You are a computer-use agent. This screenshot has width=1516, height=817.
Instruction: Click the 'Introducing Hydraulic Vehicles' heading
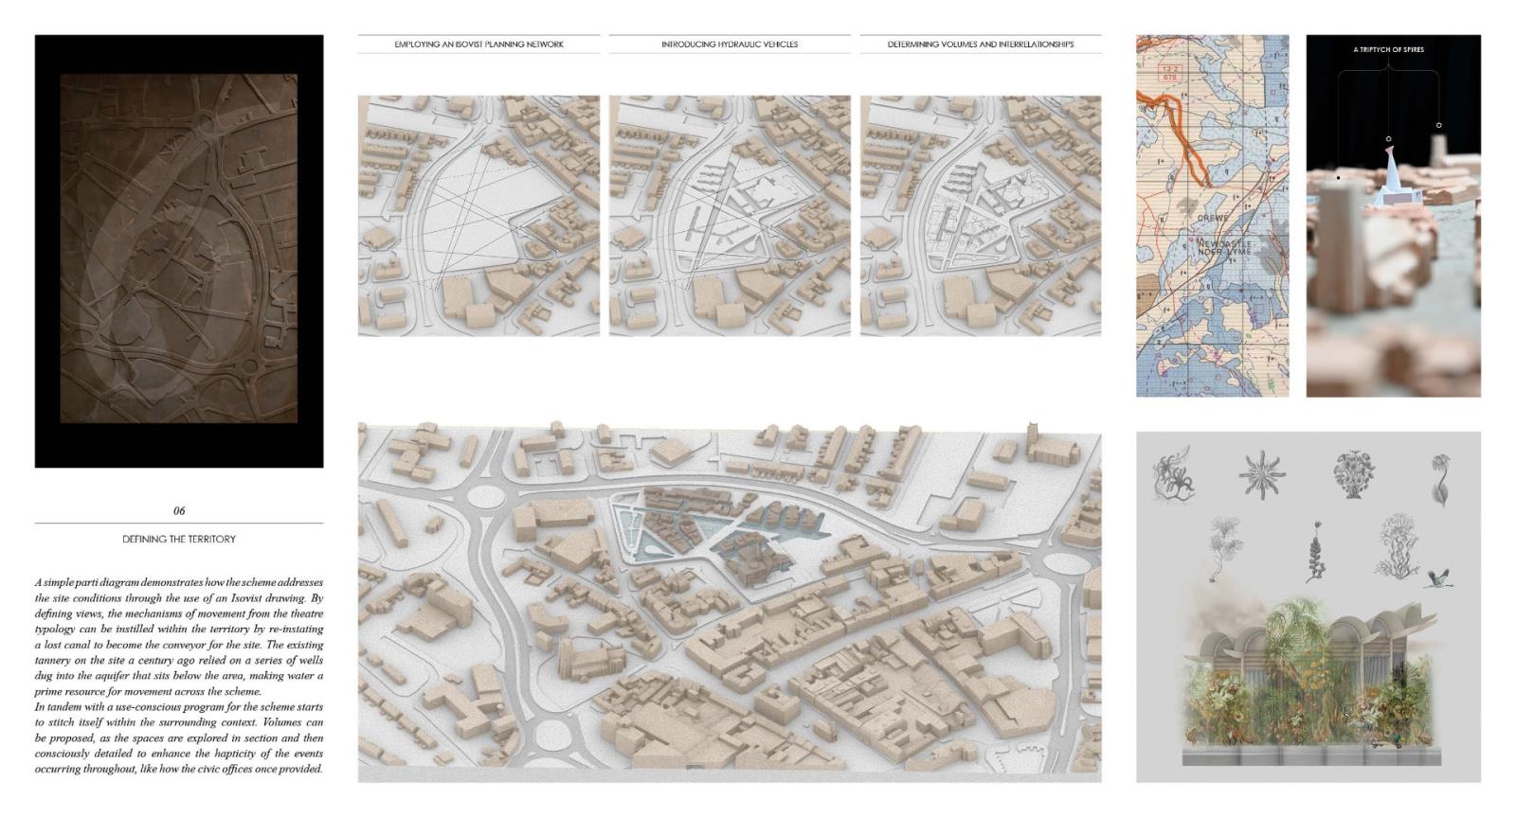pos(730,44)
